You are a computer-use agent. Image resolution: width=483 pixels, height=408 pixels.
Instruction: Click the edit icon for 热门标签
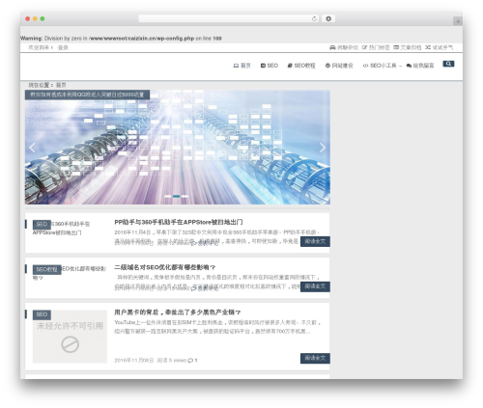coord(364,47)
